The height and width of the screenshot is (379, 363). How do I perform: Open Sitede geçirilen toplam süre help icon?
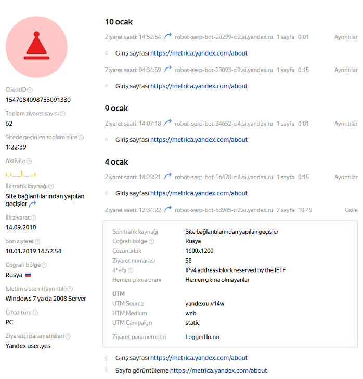[81, 138]
